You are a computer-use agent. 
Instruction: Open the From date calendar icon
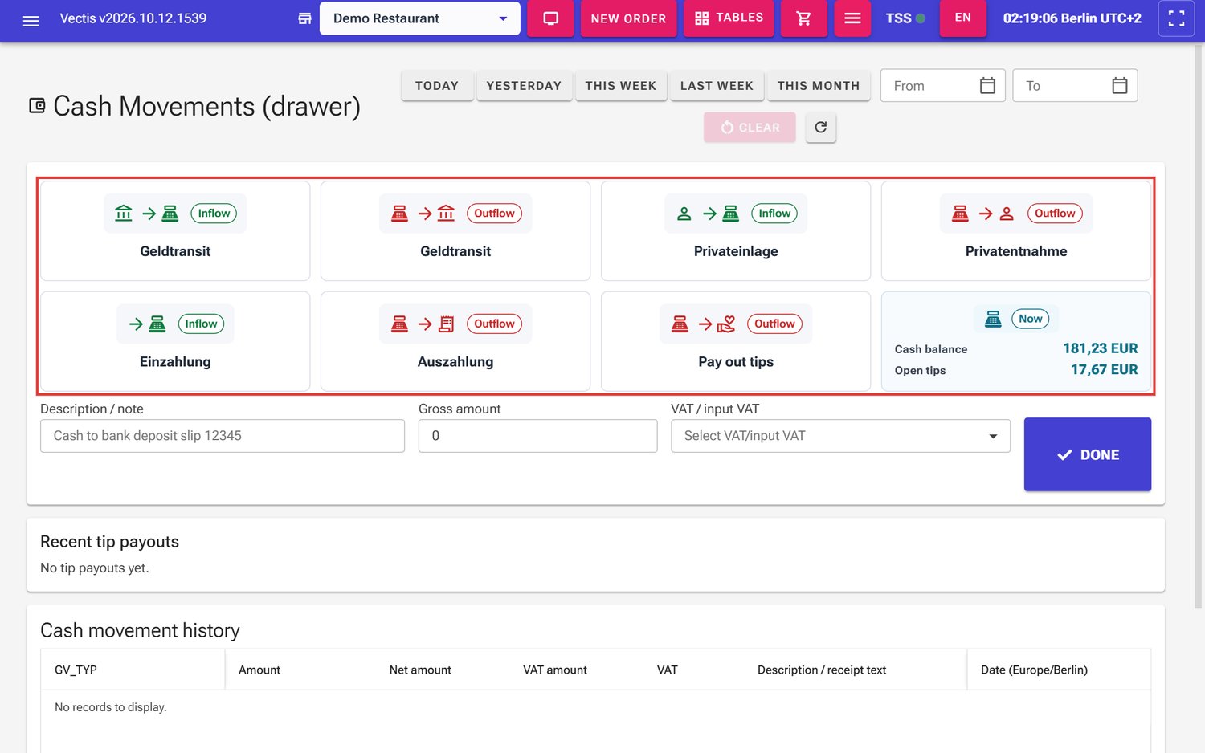[987, 85]
